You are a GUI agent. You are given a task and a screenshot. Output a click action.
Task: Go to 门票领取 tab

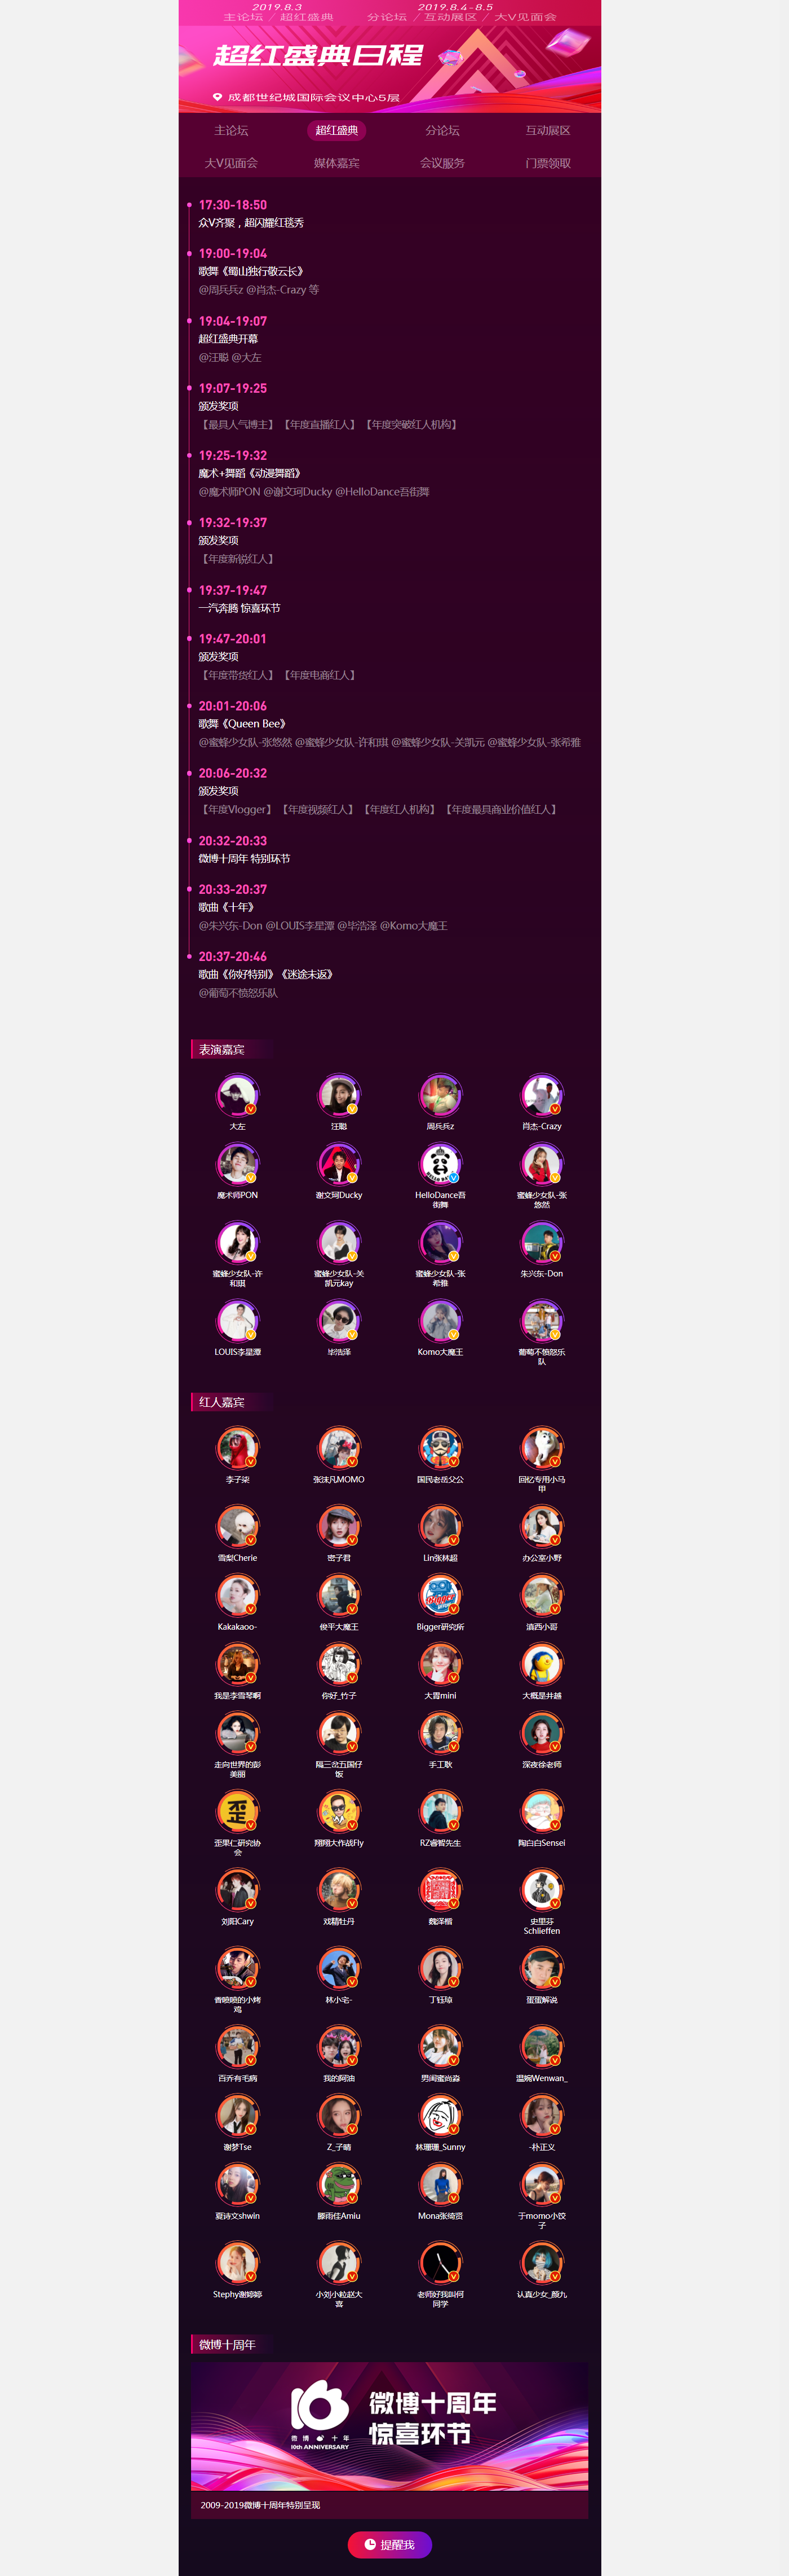548,163
